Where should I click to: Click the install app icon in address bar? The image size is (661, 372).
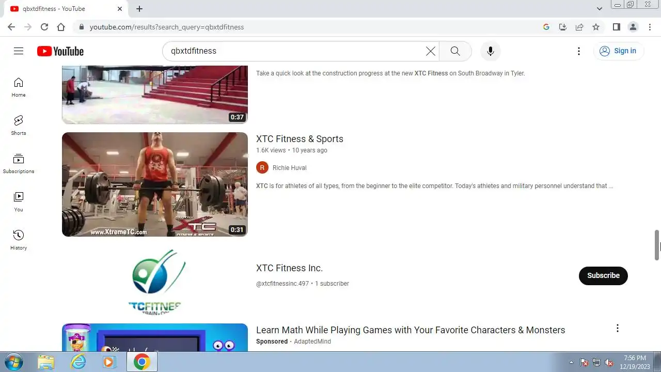point(563,27)
